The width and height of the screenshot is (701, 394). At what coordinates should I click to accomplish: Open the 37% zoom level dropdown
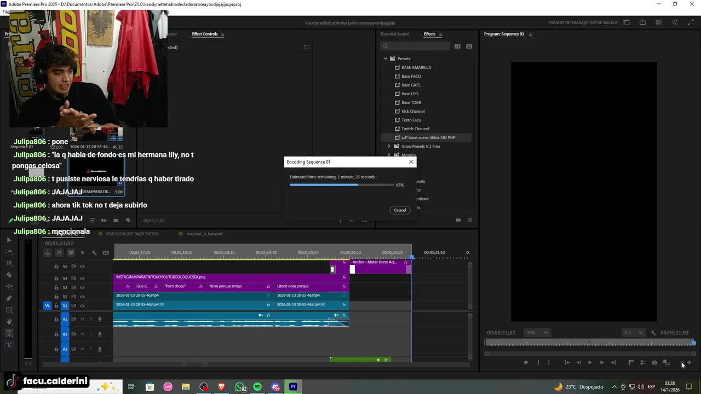(x=537, y=333)
